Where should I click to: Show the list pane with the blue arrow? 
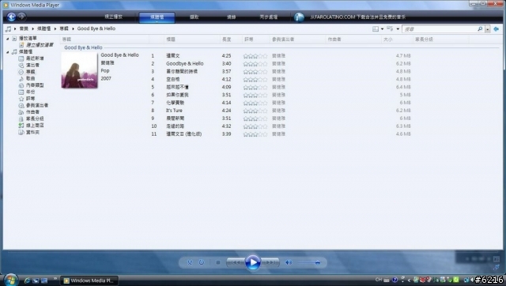tap(497, 29)
